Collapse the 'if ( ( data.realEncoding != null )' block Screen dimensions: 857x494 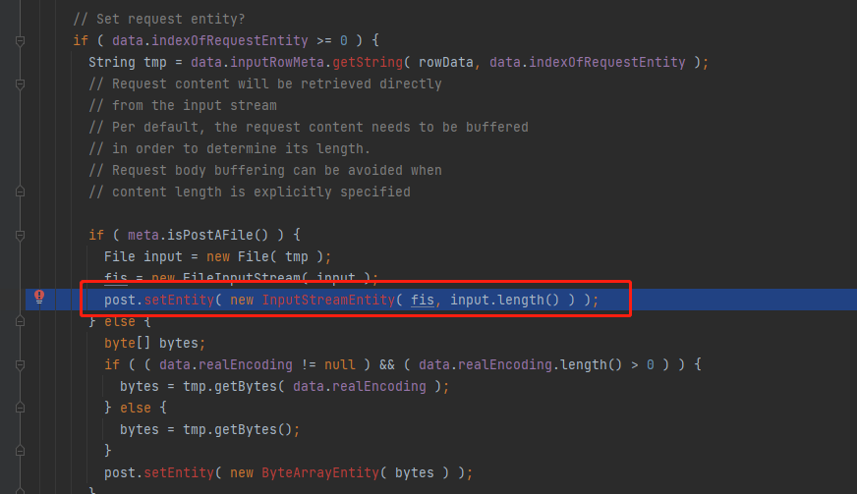coord(21,365)
